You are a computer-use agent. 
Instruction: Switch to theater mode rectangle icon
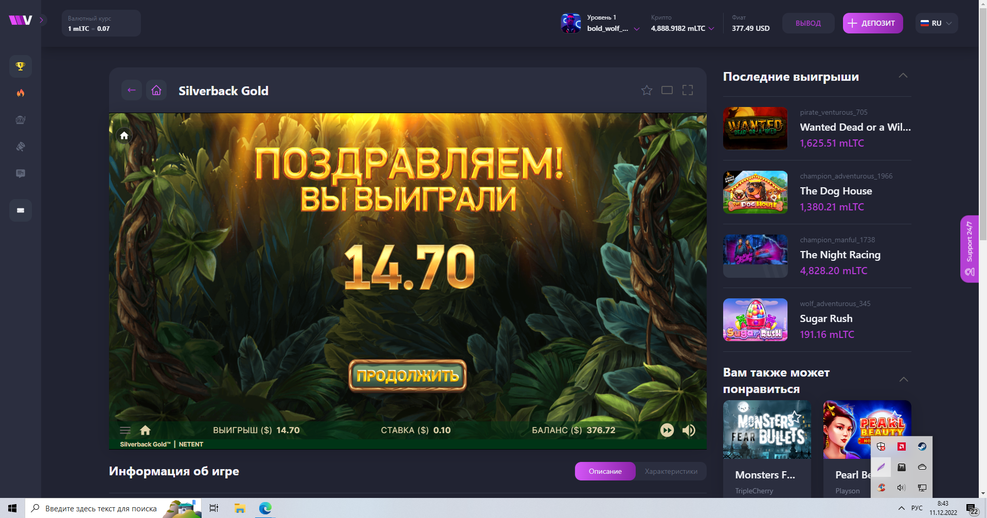click(x=667, y=91)
